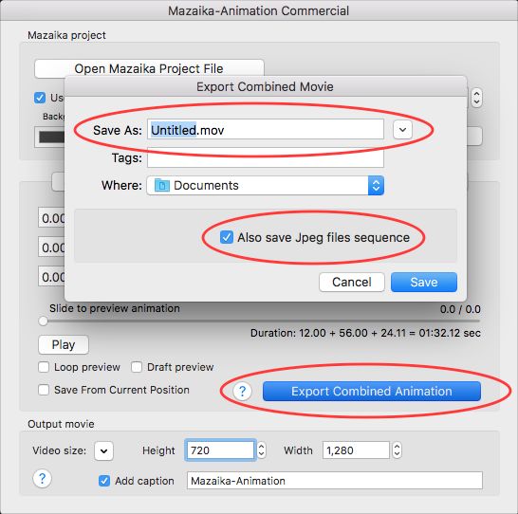
Task: Click the preview animation slider knob
Action: click(44, 321)
